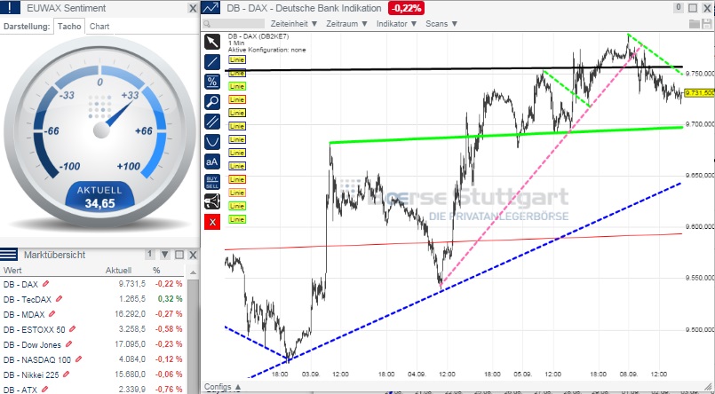The width and height of the screenshot is (715, 394).
Task: Click the 'Wert' column header
Action: pos(12,270)
